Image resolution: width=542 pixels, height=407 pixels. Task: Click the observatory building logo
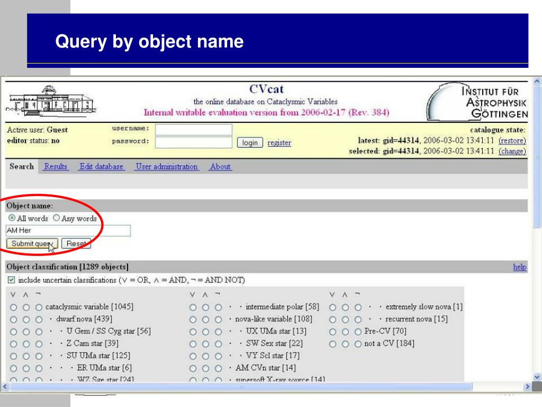click(x=50, y=101)
